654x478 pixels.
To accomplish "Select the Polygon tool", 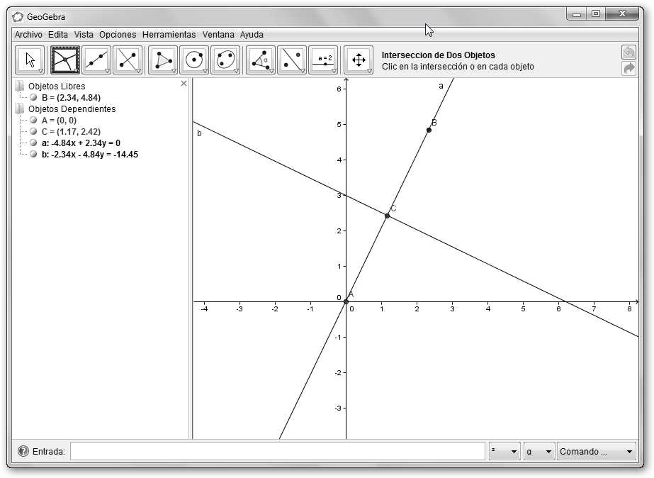I will (162, 60).
